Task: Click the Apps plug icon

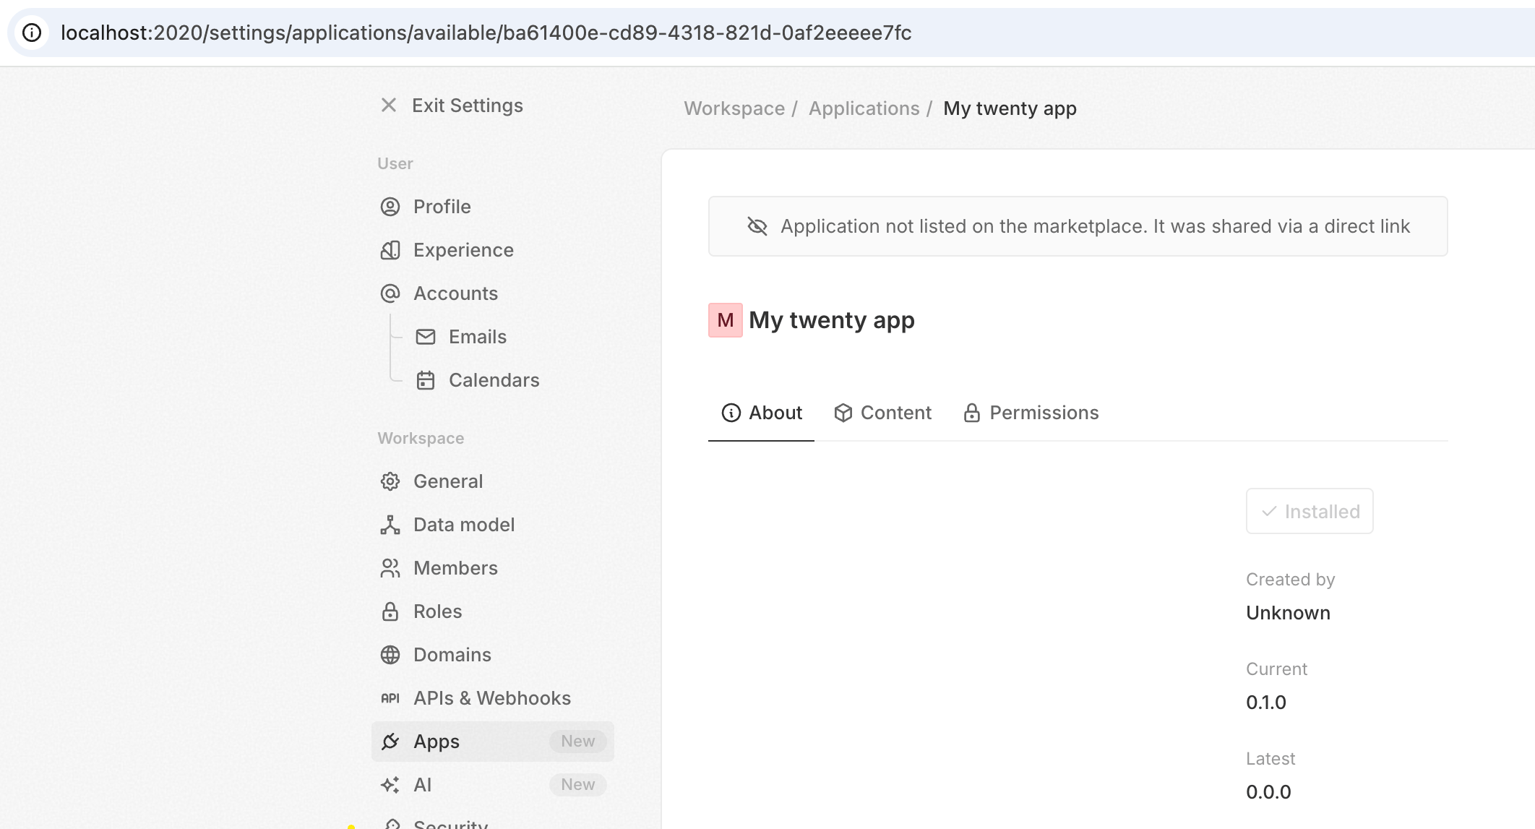Action: pyautogui.click(x=390, y=742)
